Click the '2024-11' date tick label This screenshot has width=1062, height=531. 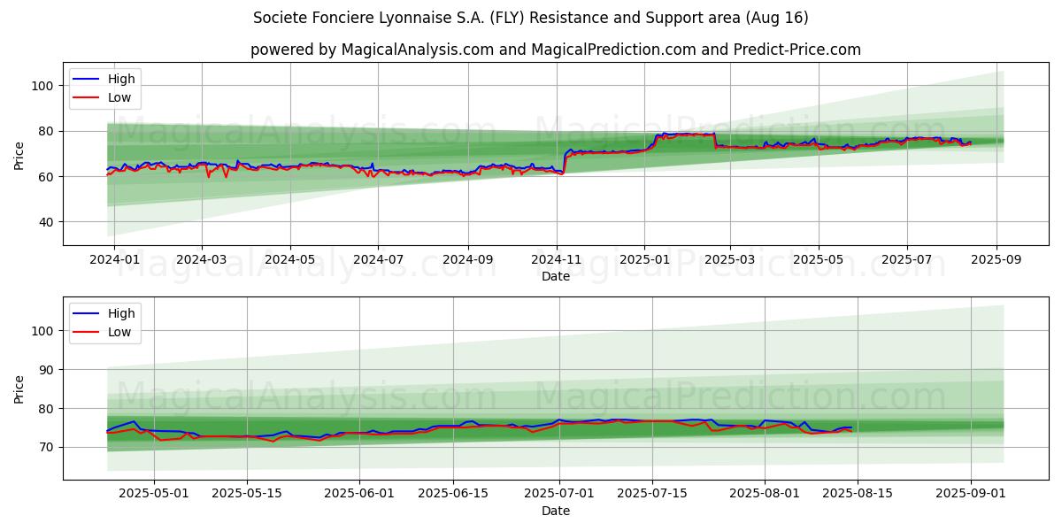point(557,260)
